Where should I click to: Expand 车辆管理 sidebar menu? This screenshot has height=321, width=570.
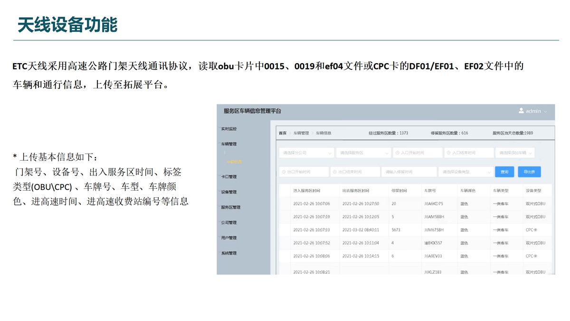pos(229,144)
